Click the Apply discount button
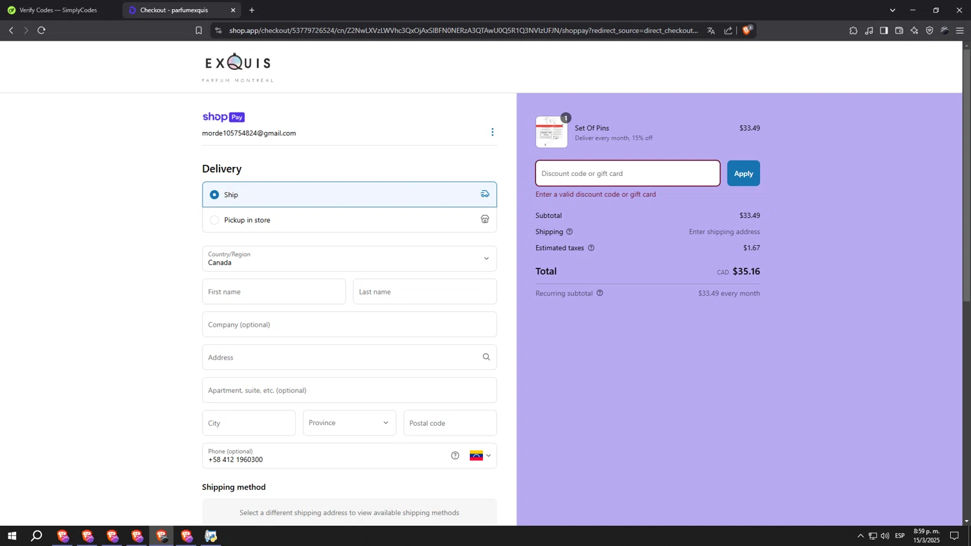Screen dimensions: 971x546 point(743,173)
